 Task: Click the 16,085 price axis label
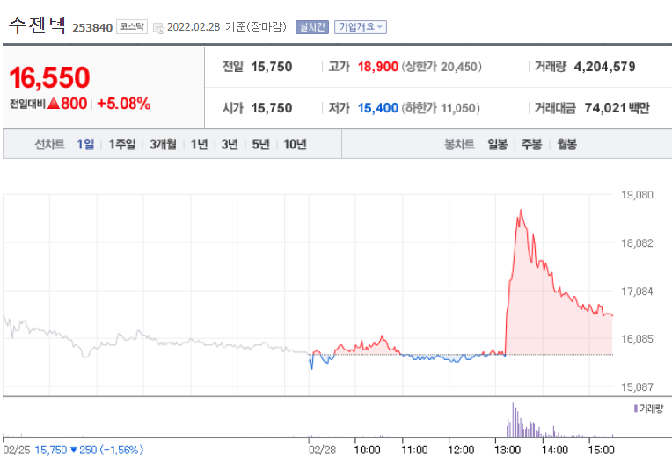(x=637, y=339)
